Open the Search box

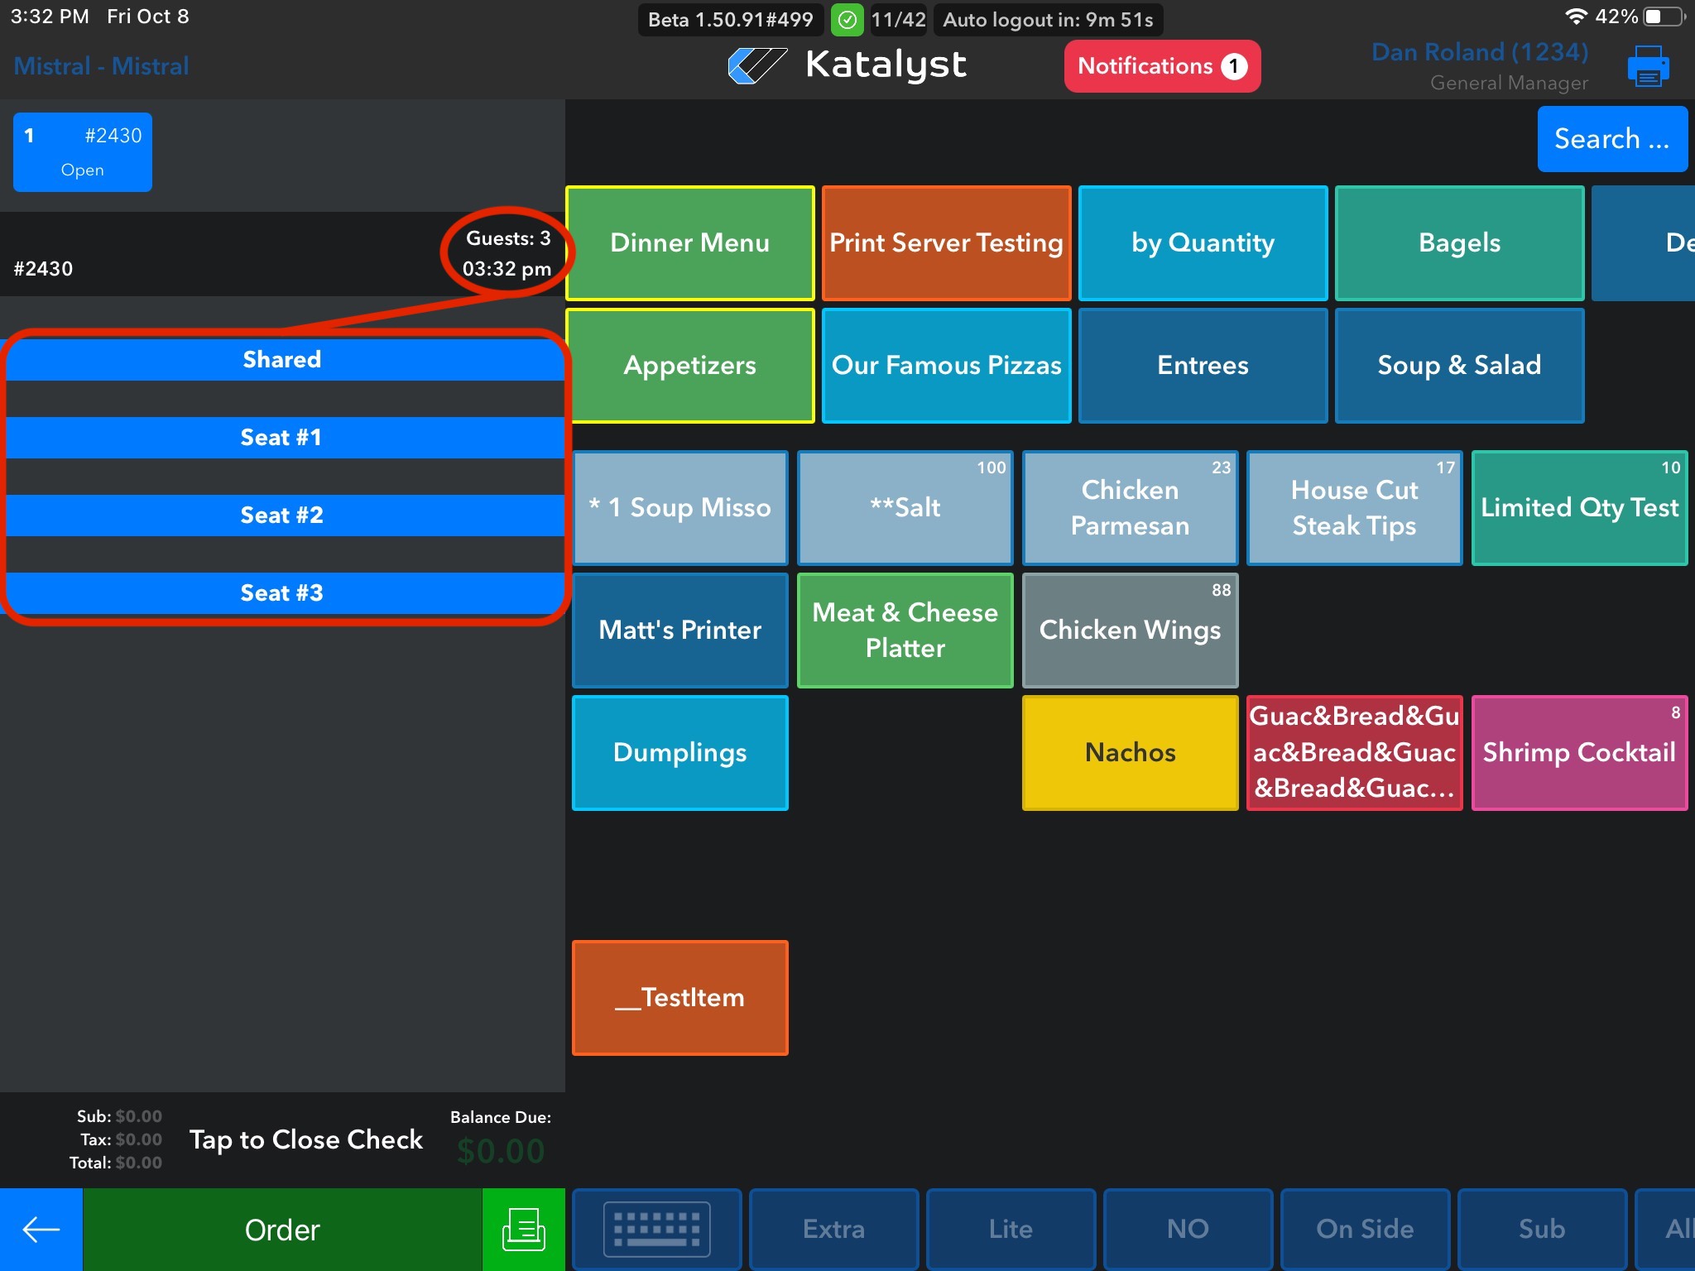[1611, 139]
